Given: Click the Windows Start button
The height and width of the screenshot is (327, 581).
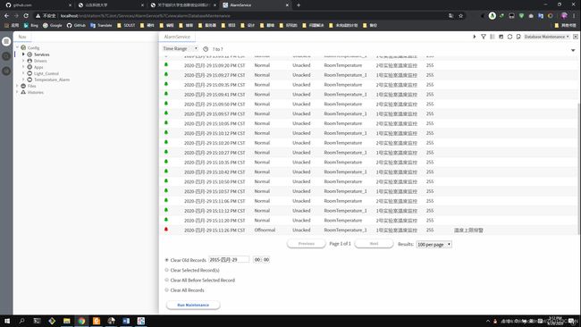Looking at the screenshot, I should pos(7,321).
